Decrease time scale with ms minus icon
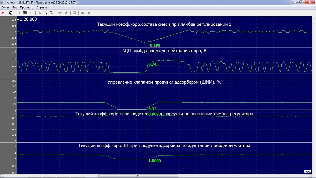The width and height of the screenshot is (316, 178). click(x=46, y=13)
